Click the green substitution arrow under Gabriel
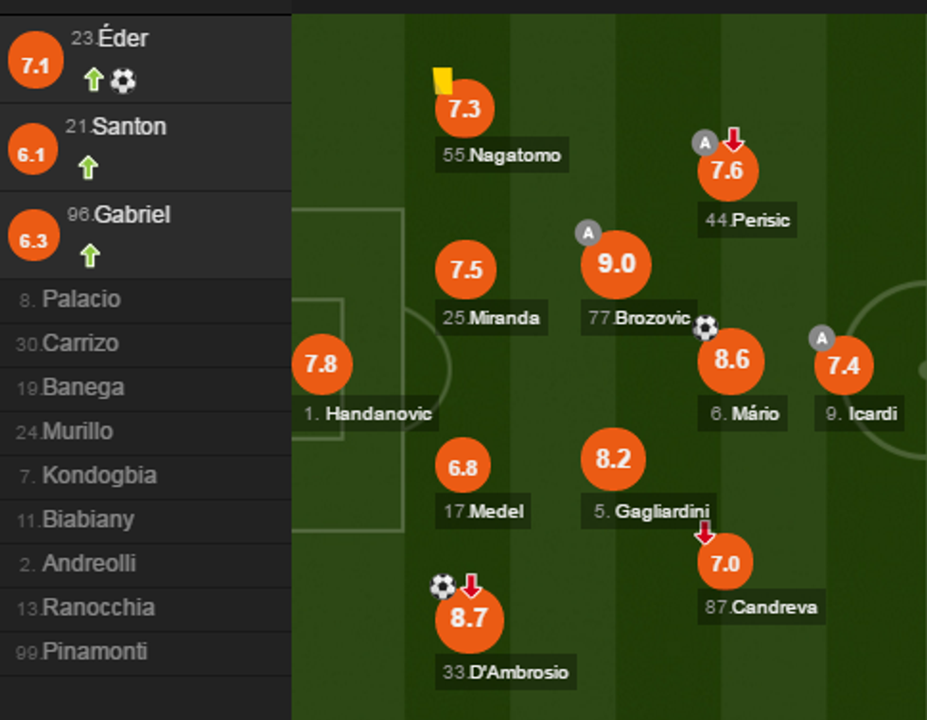Screen dimensions: 927x720 coord(89,255)
